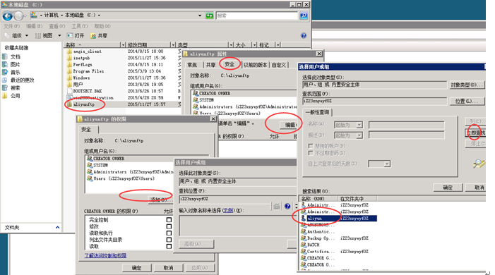Screen dimensions: 495x275
Task: Open 名称 column header dropdown arrow
Action: point(123,45)
